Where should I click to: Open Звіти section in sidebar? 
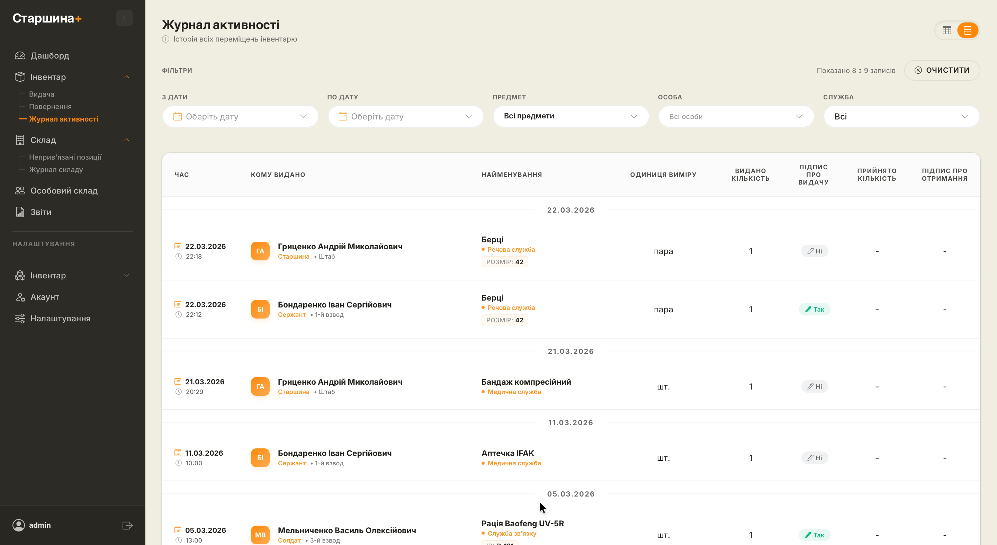coord(41,212)
